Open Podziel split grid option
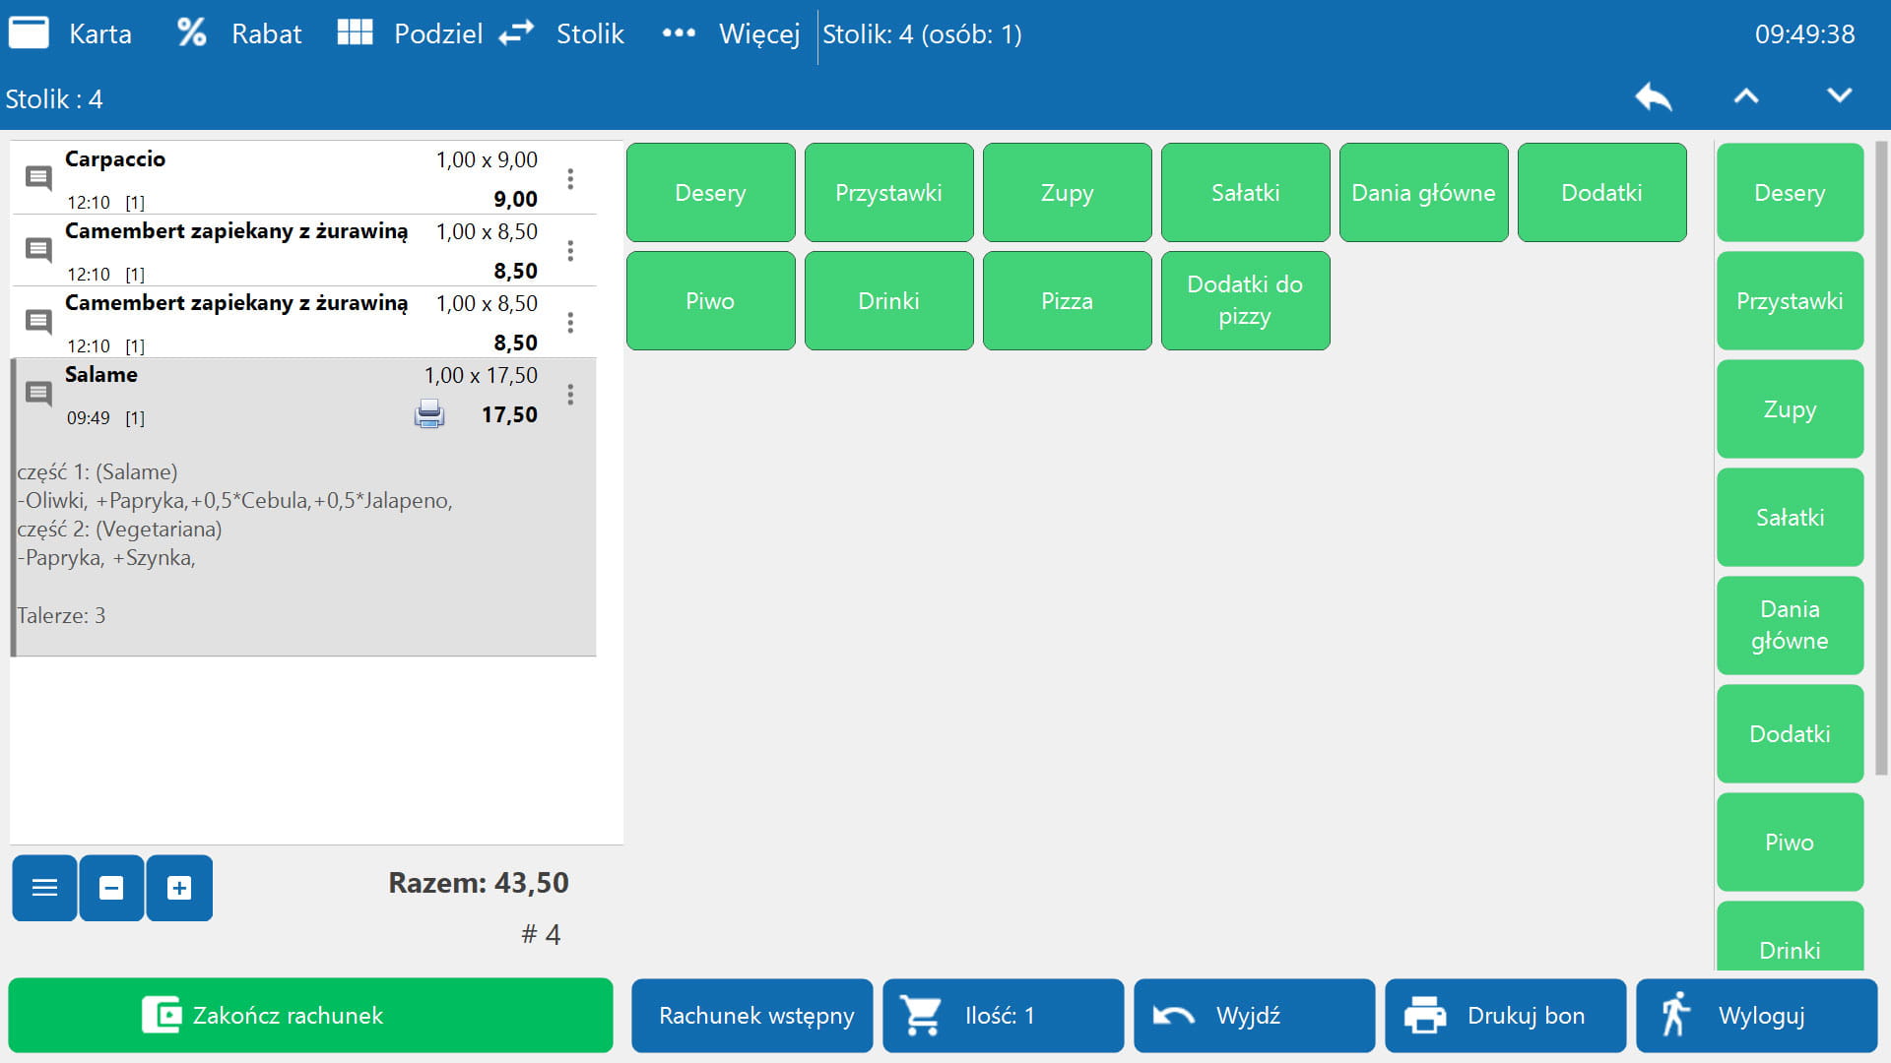1891x1063 pixels. click(410, 33)
